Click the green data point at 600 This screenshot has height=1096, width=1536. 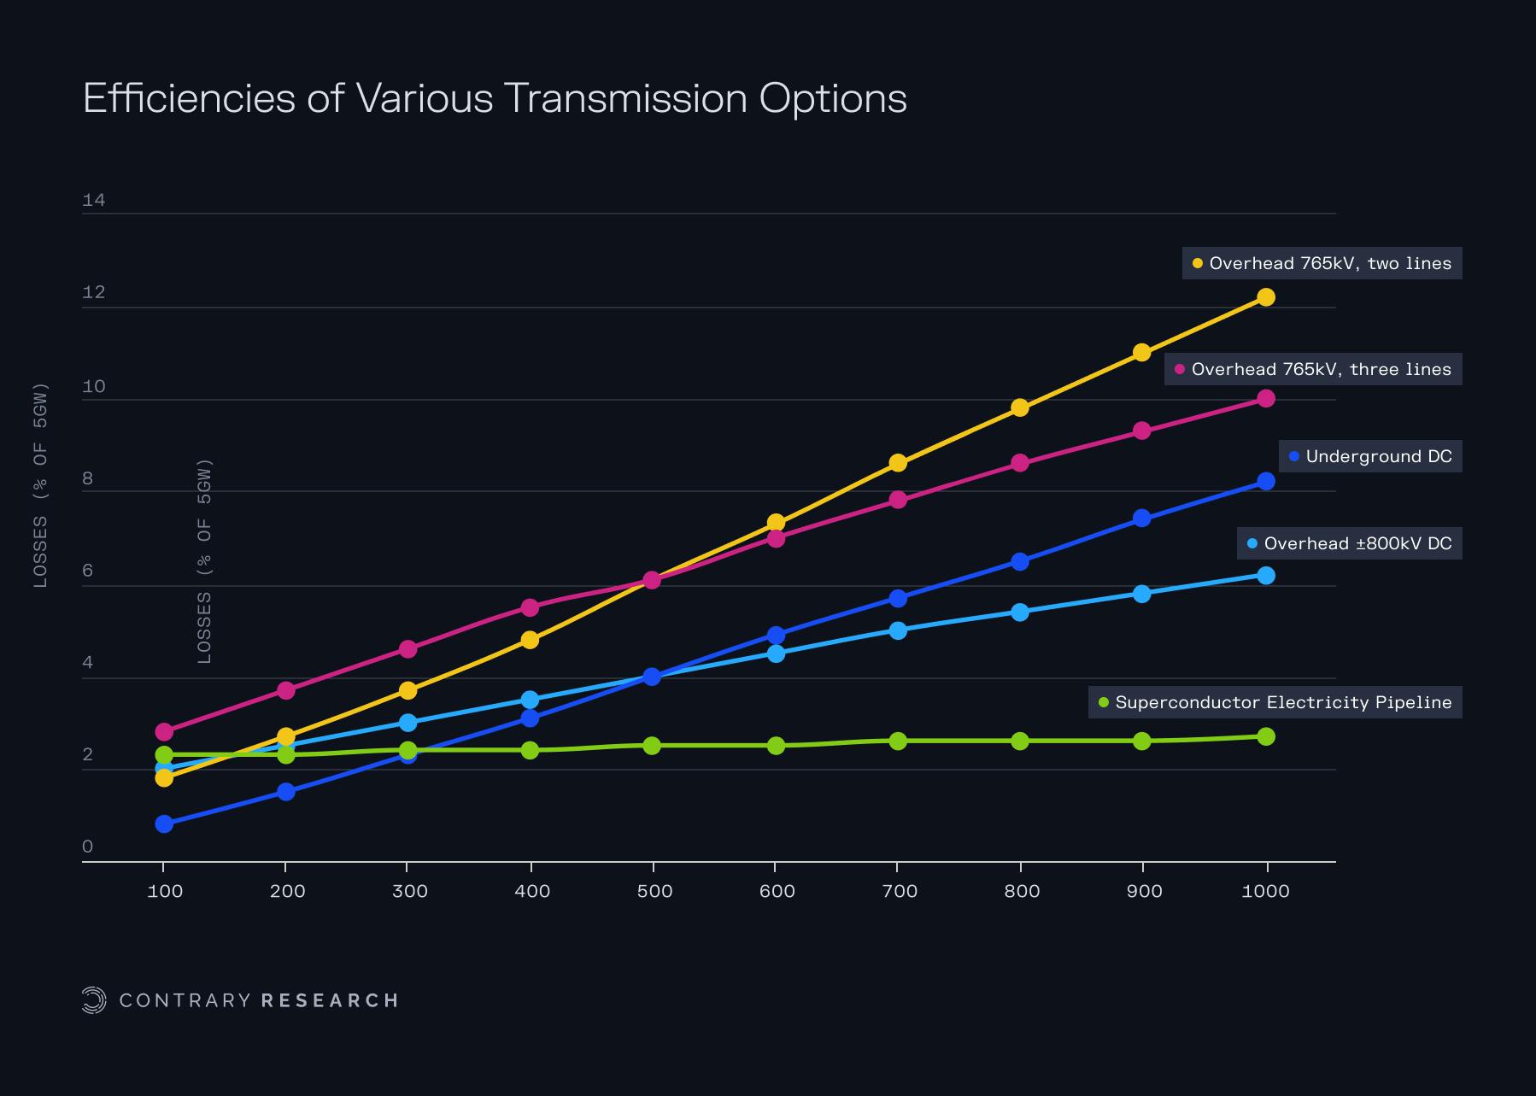point(776,746)
